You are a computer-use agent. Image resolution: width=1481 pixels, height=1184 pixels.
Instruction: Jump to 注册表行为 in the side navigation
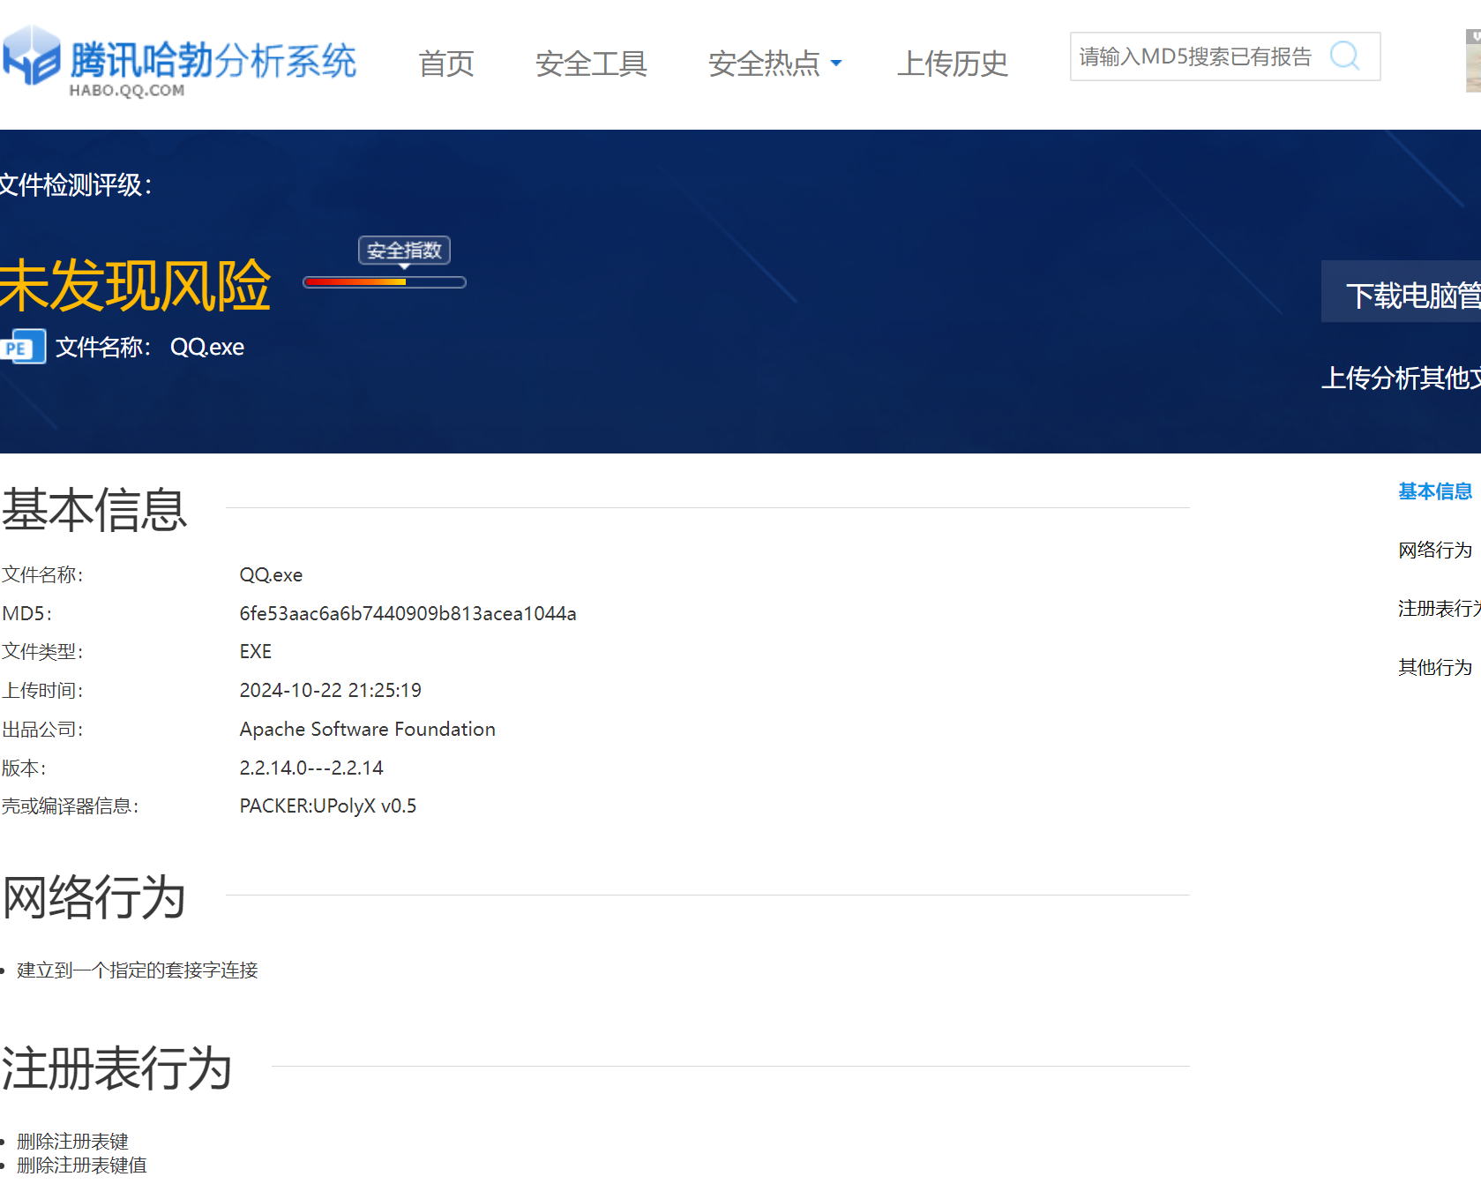(x=1438, y=608)
